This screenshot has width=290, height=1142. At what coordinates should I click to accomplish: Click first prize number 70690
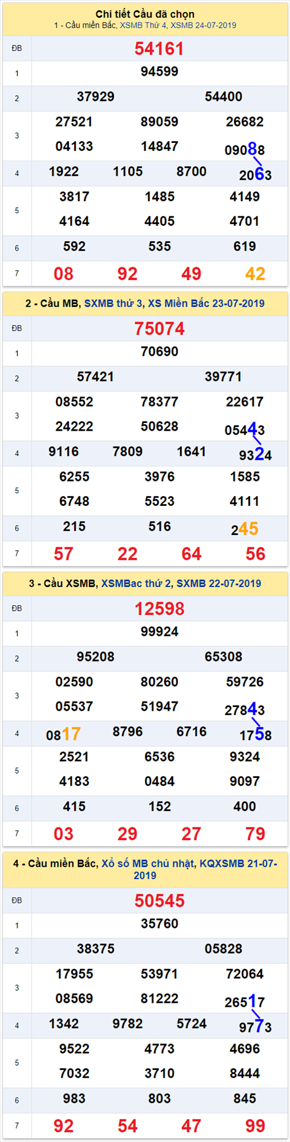pos(159,351)
